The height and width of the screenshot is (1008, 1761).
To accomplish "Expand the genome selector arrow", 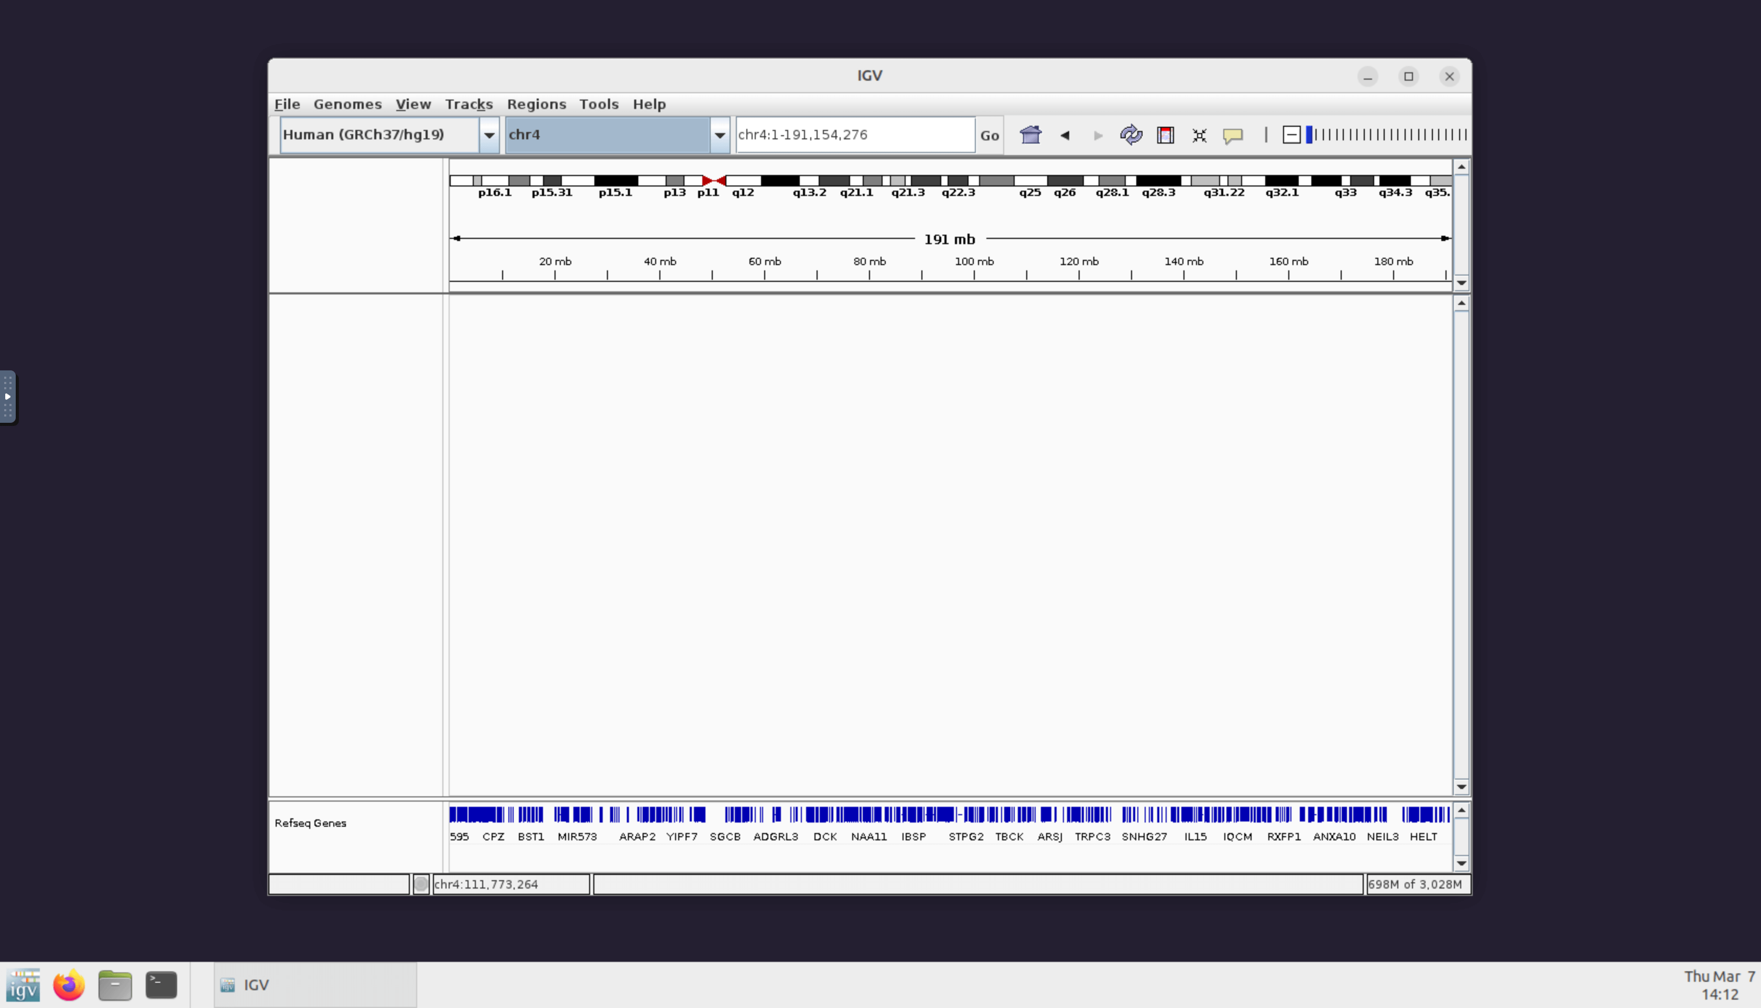I will 489,135.
